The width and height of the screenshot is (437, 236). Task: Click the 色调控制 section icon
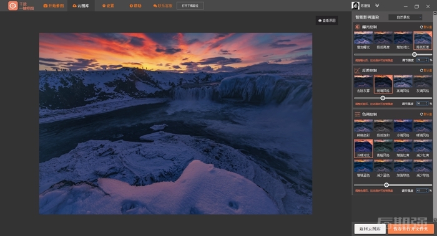[357, 114]
